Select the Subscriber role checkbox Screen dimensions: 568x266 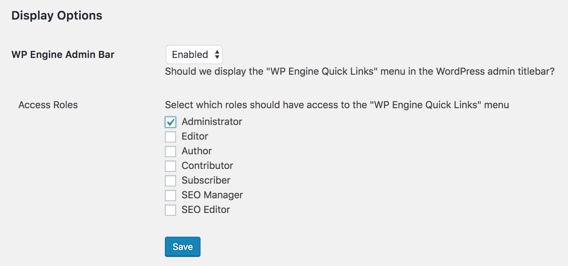click(x=170, y=180)
